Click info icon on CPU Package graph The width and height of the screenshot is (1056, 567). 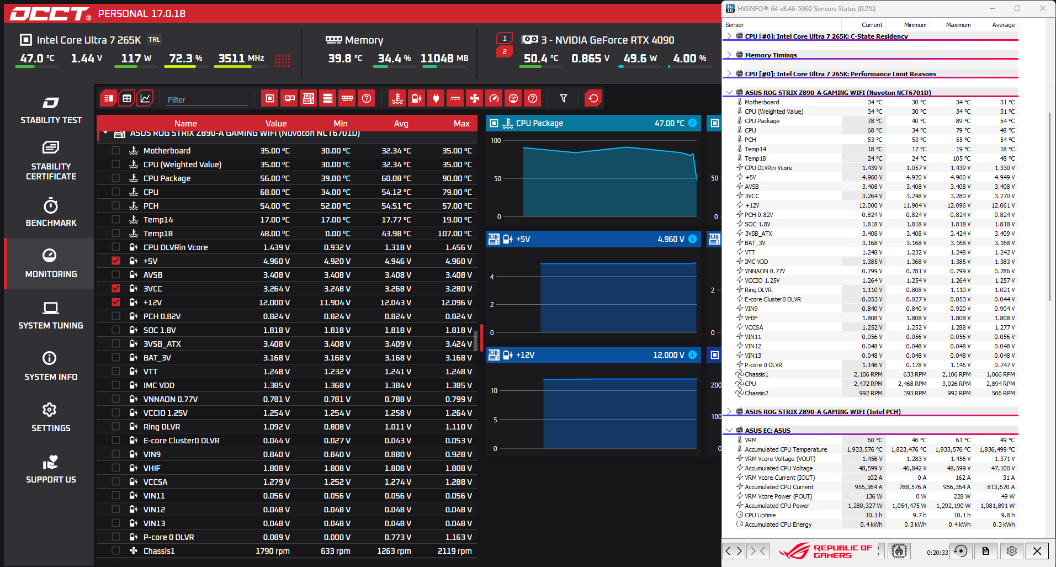[693, 123]
